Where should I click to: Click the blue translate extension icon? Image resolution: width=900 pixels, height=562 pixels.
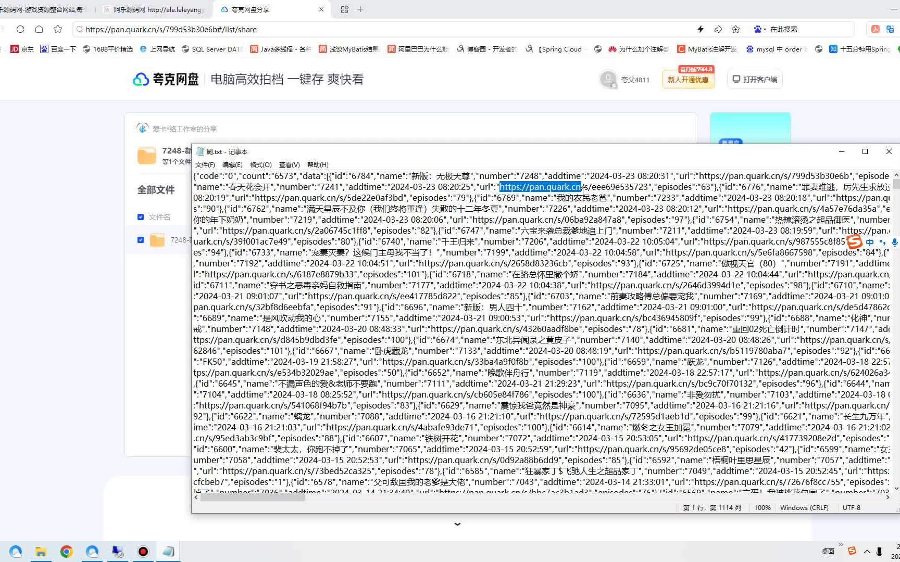pyautogui.click(x=890, y=29)
